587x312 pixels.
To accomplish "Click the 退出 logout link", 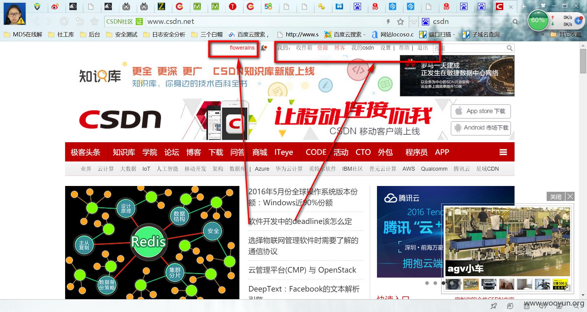I will (423, 48).
